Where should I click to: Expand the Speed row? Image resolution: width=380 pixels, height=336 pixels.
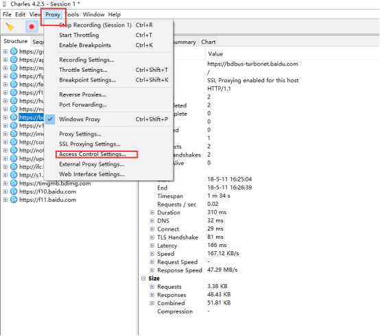(152, 254)
